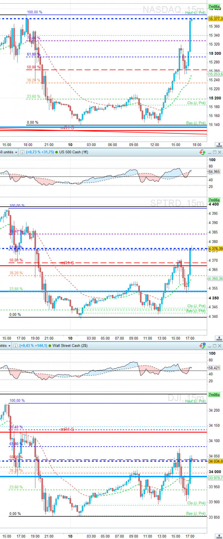Click +0,43 % +144,1 variation text
The image size is (223, 539).
coord(33,346)
